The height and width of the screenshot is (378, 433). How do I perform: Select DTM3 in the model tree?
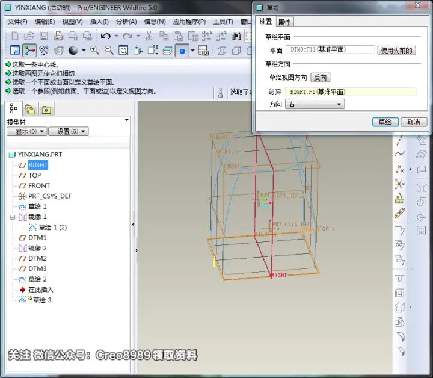pos(37,268)
